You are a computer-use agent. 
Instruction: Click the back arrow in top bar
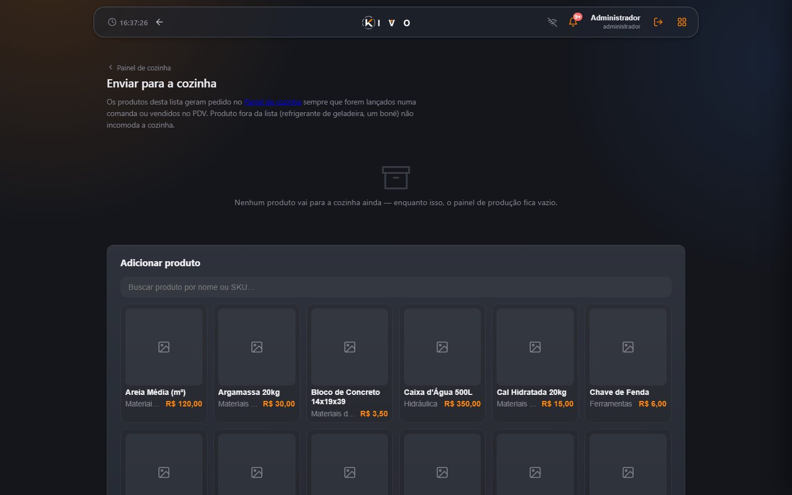click(159, 22)
